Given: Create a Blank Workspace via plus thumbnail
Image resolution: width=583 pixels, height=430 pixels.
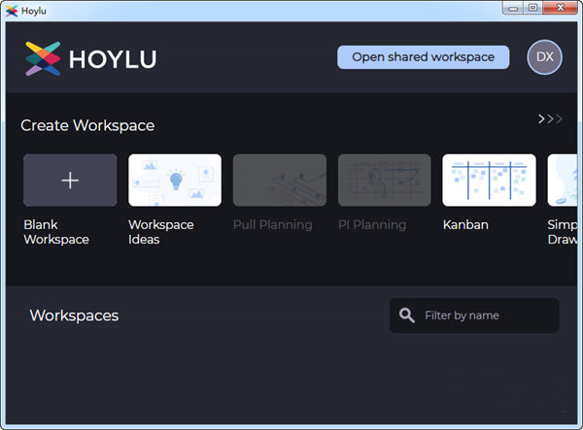Looking at the screenshot, I should pyautogui.click(x=70, y=181).
